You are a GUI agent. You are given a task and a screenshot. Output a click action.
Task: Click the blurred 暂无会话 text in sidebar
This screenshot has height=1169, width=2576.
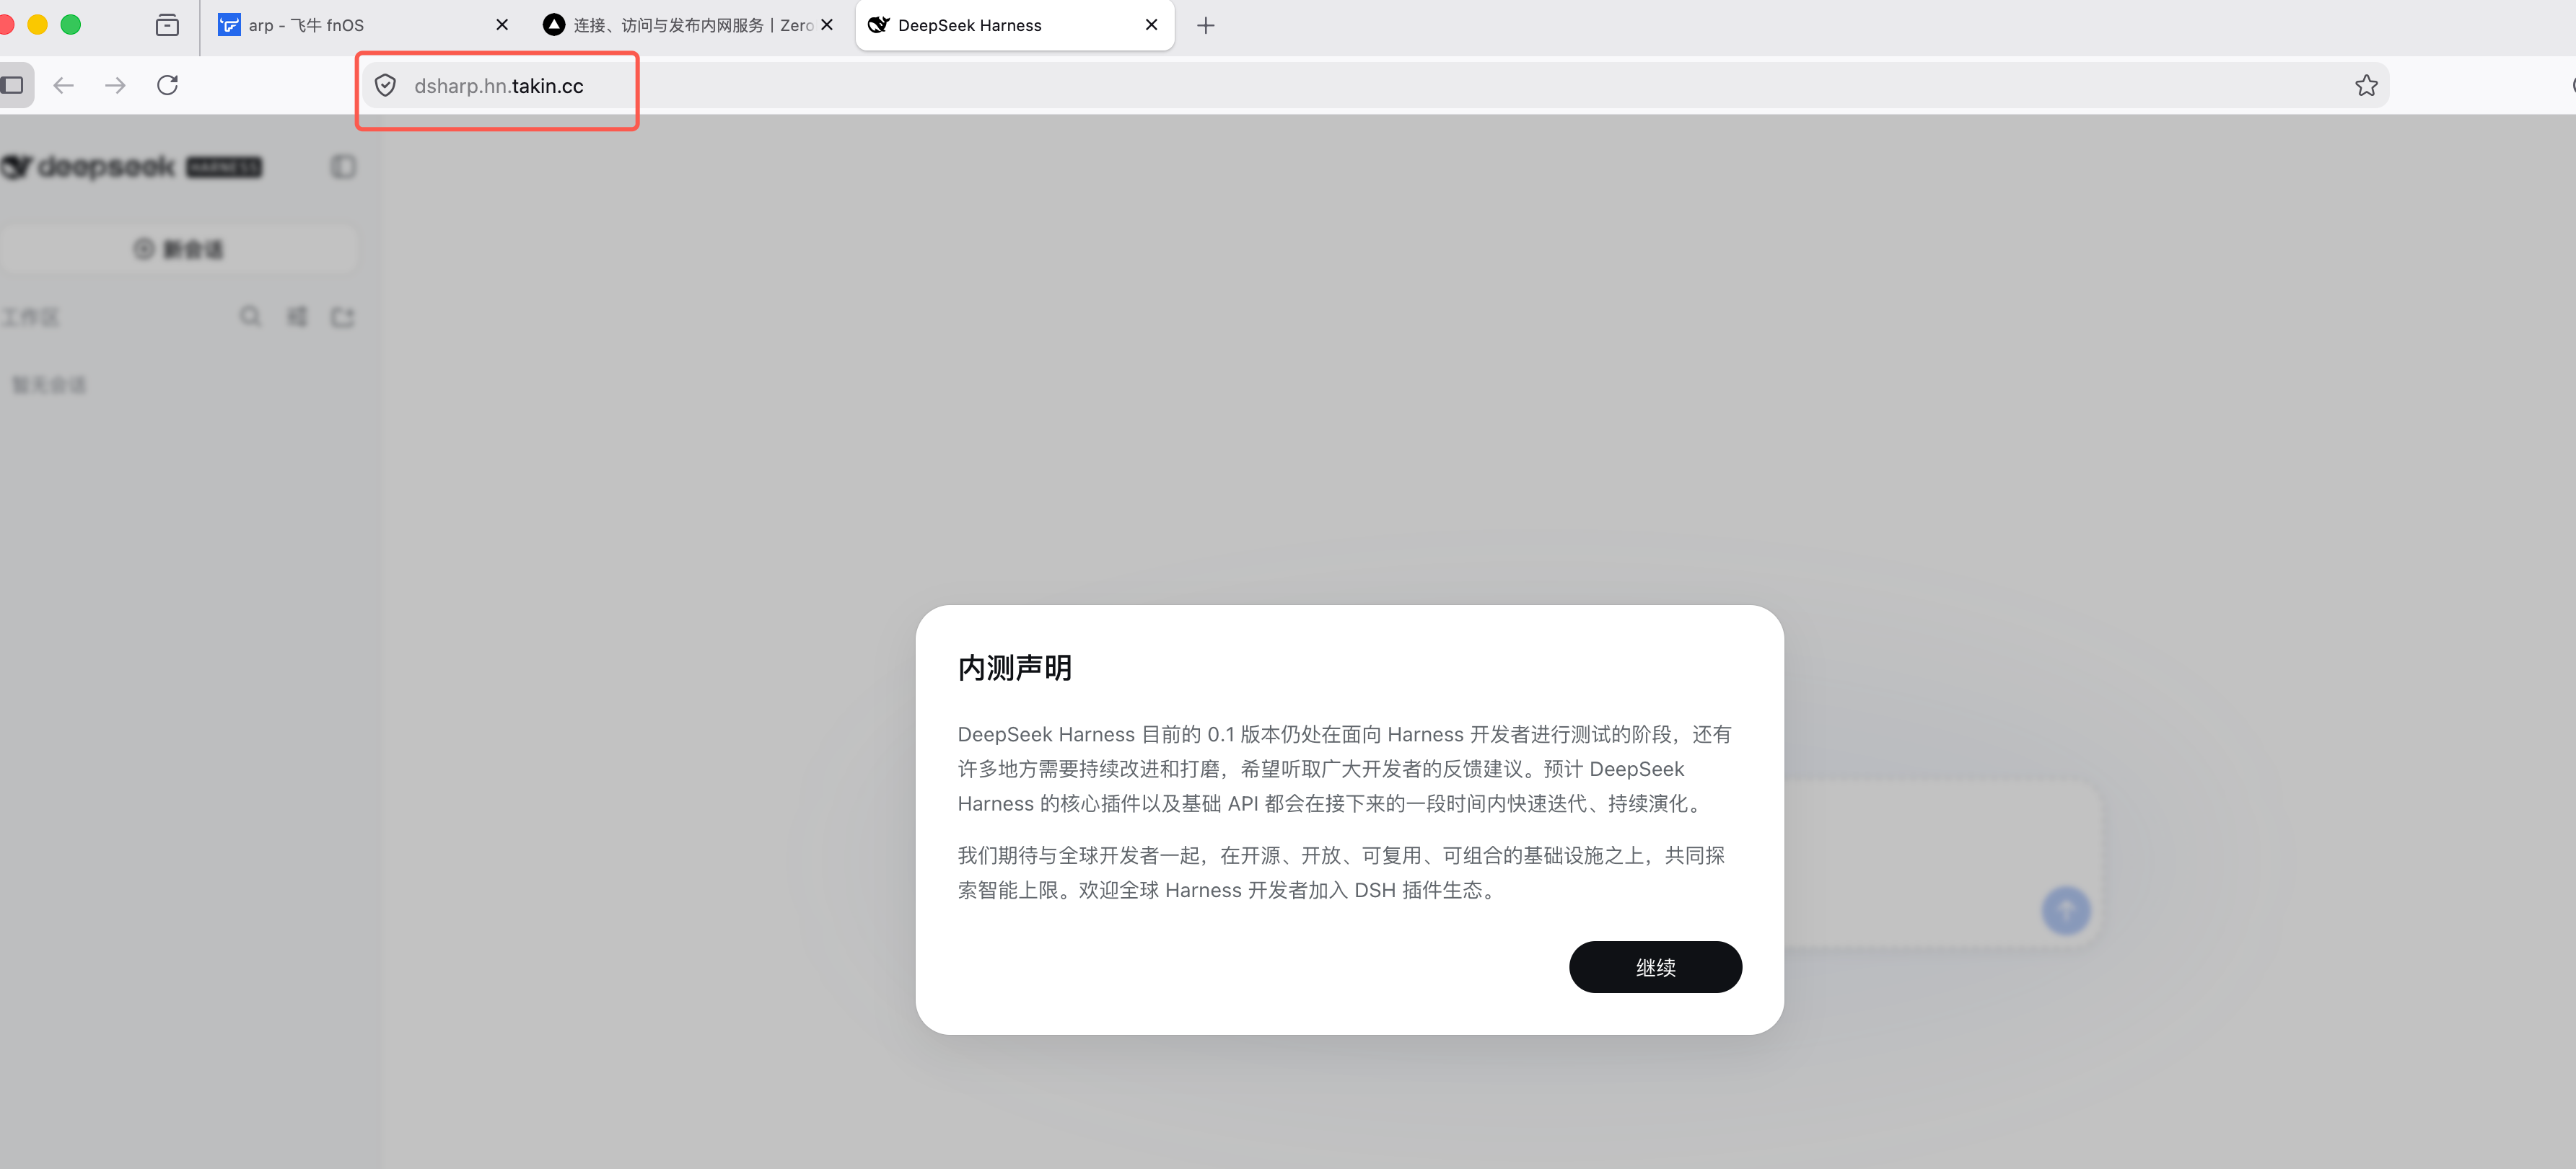[x=49, y=384]
